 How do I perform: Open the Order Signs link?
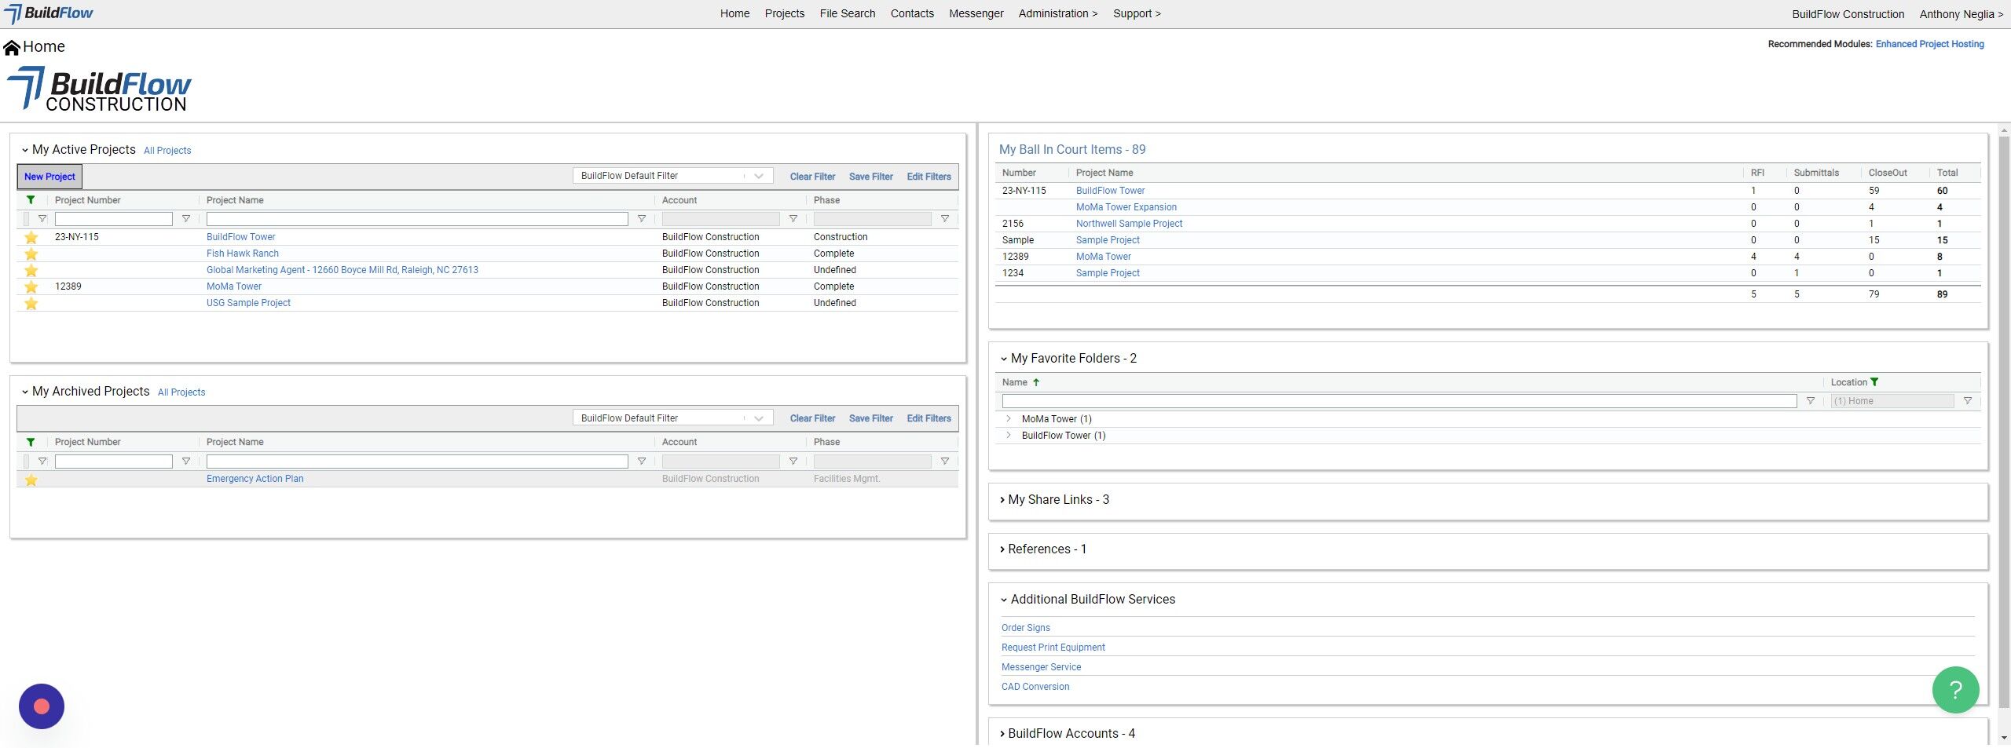tap(1025, 628)
